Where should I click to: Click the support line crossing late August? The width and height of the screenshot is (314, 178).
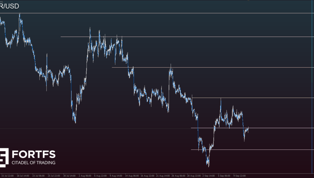click(x=246, y=98)
